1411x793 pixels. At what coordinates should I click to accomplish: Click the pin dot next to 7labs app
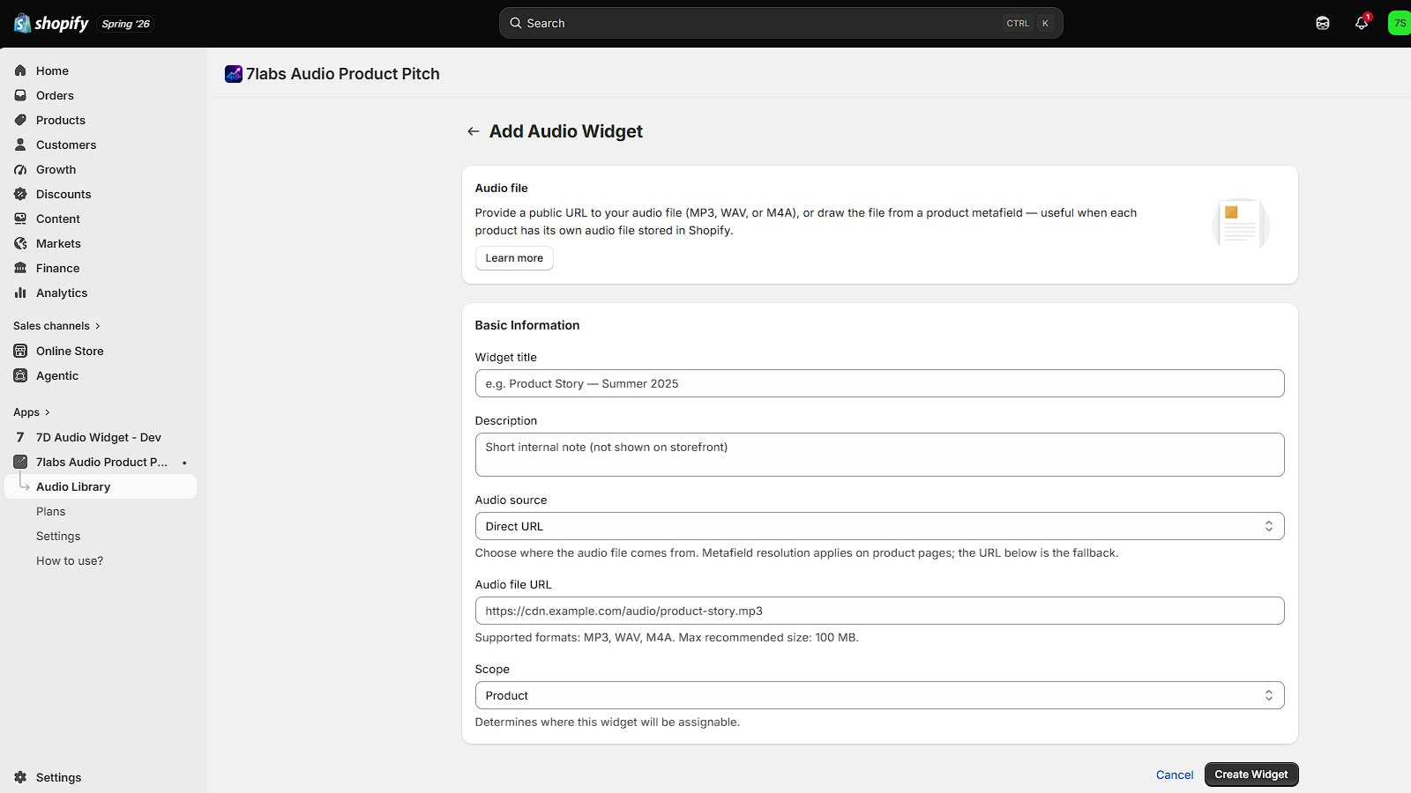coord(184,463)
